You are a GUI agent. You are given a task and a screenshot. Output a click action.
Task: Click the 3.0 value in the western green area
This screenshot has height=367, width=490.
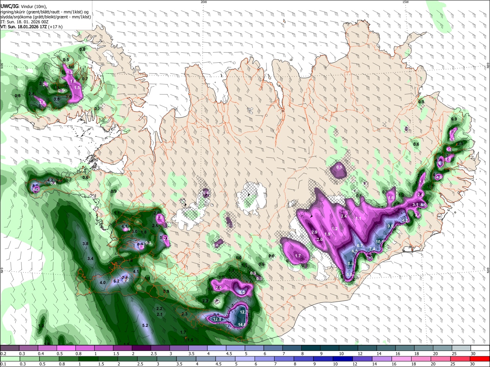tap(134, 232)
